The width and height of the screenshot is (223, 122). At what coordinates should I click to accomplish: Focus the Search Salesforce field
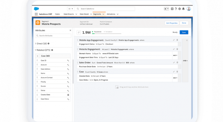coord(105,9)
